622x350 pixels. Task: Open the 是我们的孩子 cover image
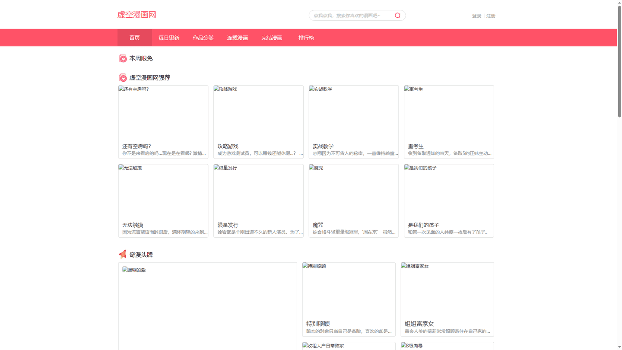449,192
